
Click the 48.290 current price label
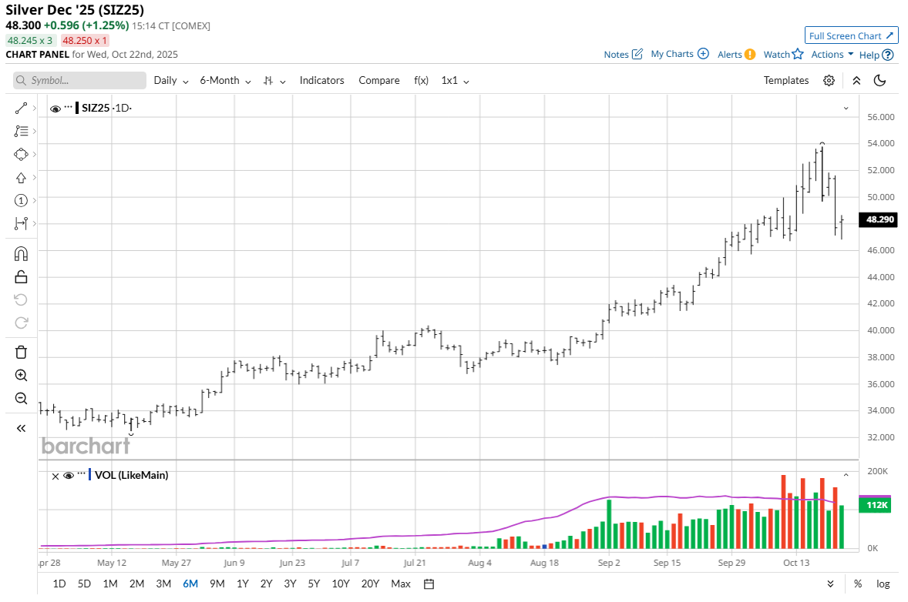point(879,219)
